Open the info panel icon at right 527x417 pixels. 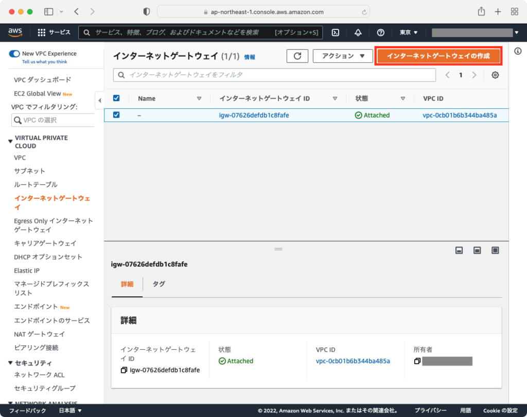518,51
